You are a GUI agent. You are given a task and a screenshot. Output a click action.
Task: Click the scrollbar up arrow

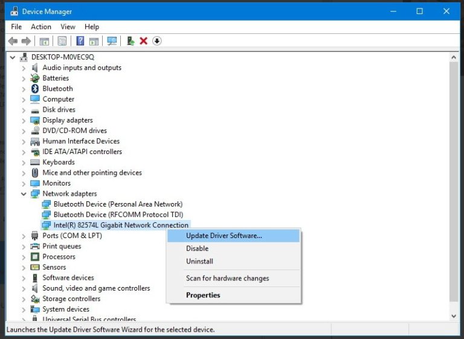pos(454,57)
